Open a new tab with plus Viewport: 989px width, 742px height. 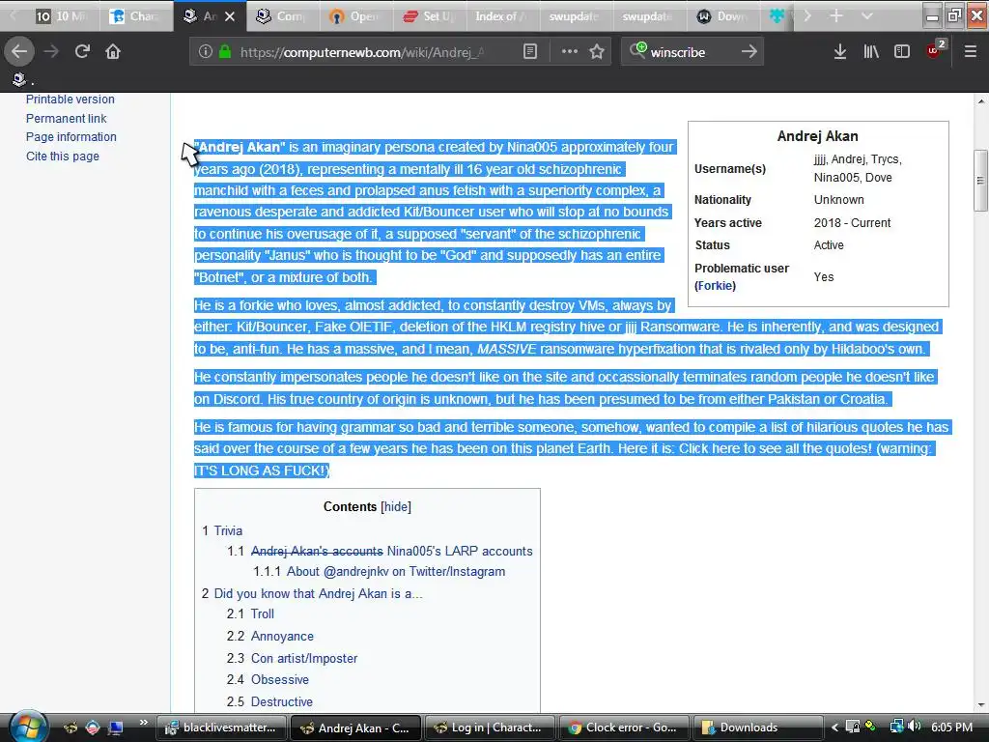[835, 15]
